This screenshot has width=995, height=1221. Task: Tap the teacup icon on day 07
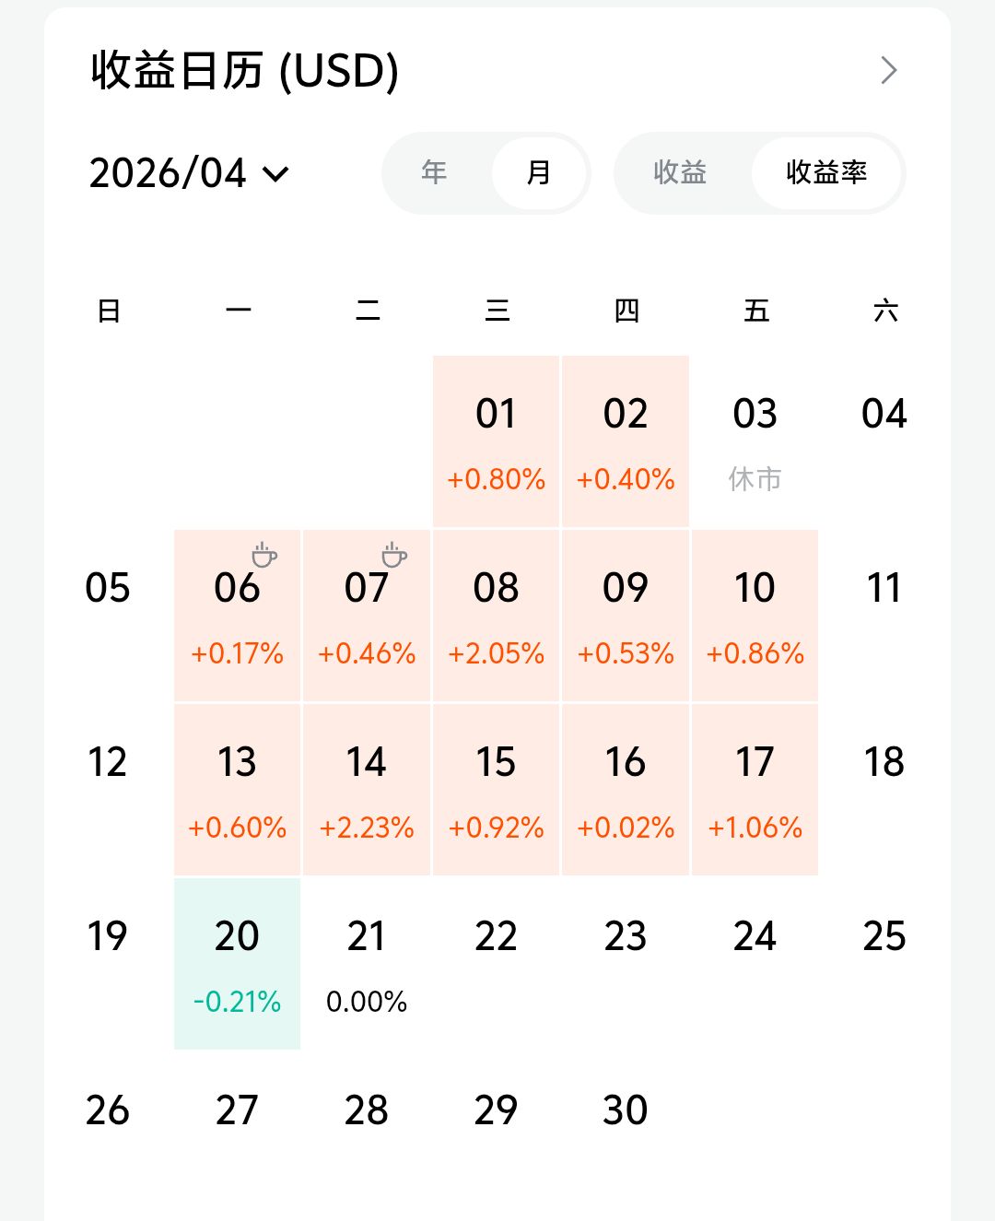coord(394,555)
